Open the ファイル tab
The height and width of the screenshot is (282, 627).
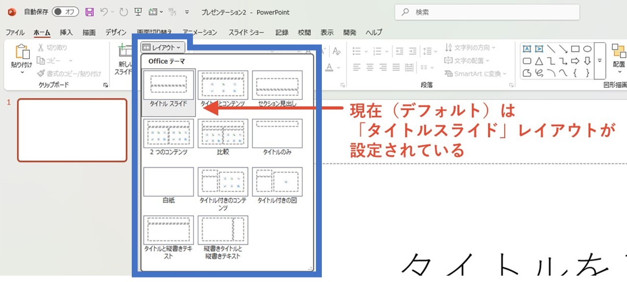pos(15,32)
